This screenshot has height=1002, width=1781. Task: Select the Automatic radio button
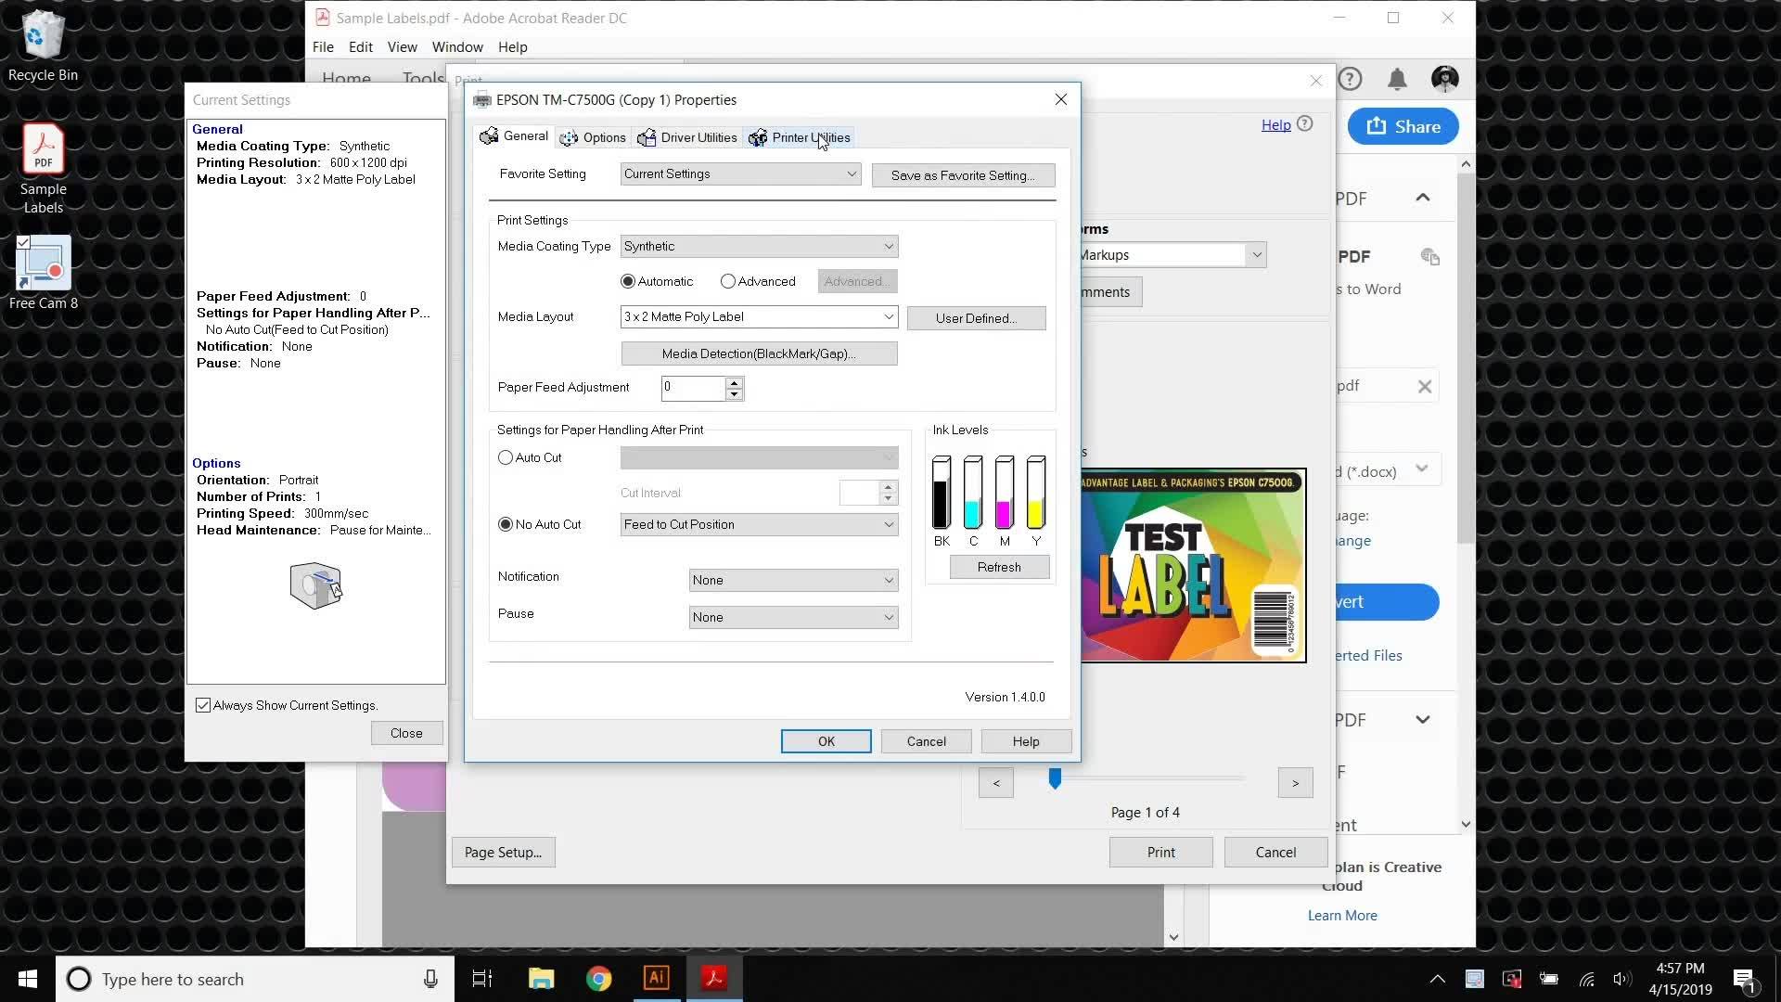pos(628,281)
